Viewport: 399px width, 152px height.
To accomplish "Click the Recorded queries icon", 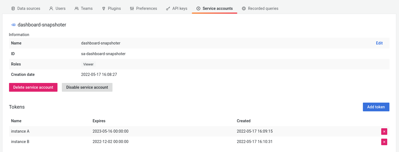I will (244, 8).
